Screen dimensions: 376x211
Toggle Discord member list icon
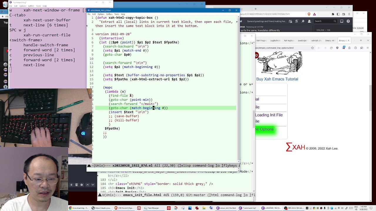coord(309,21)
